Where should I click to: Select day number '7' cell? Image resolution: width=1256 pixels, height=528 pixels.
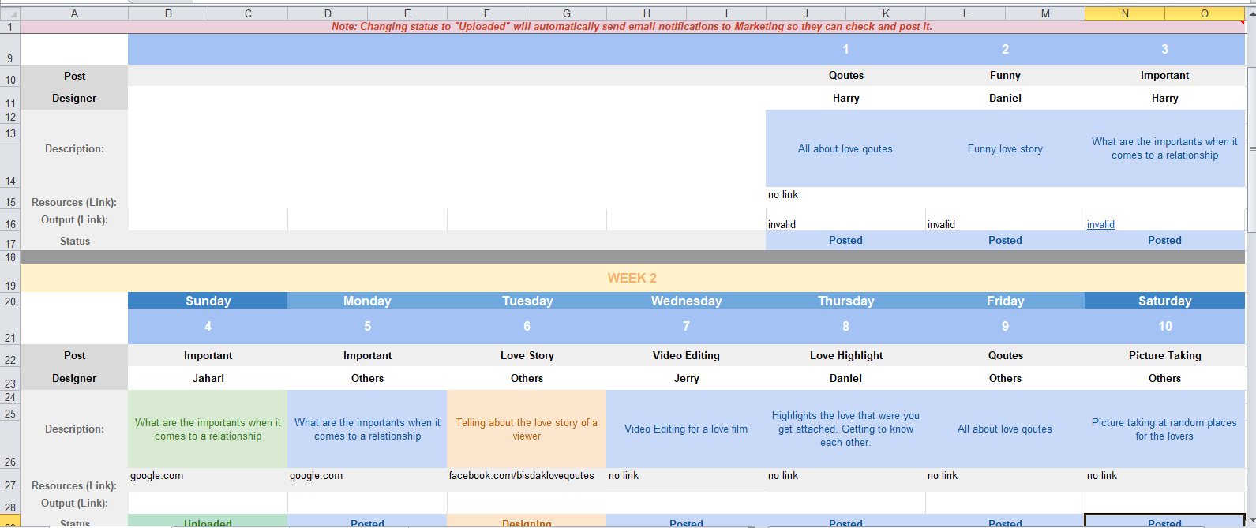[686, 327]
